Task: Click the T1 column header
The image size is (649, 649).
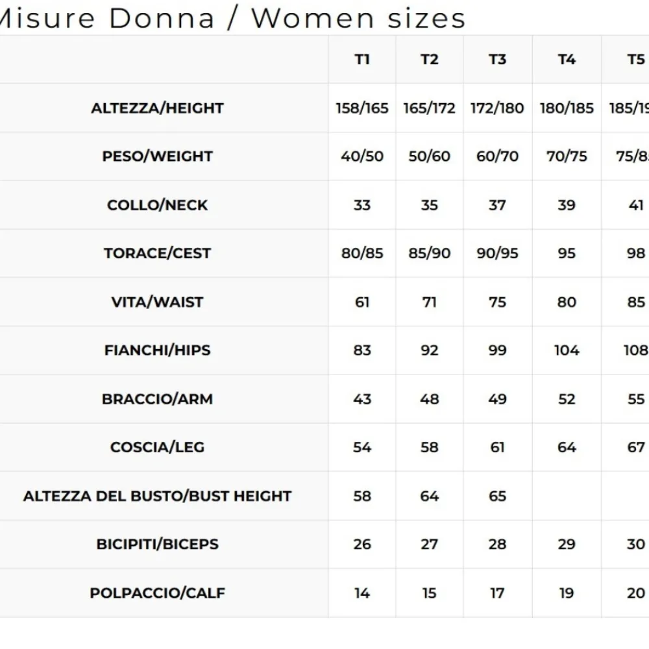Action: point(362,60)
